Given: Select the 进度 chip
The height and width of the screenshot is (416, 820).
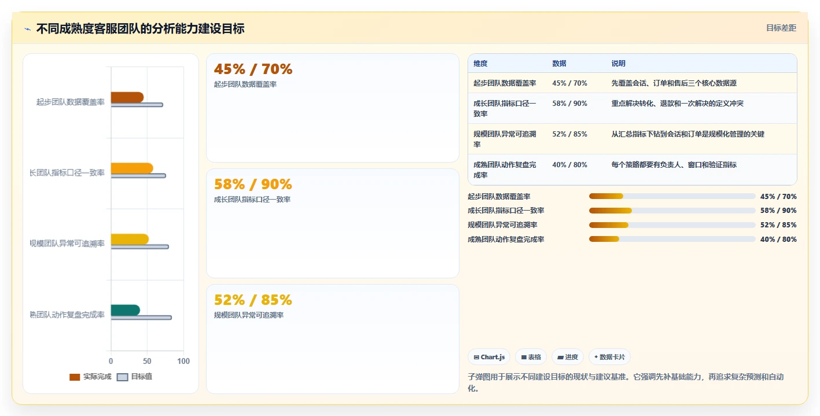Looking at the screenshot, I should coord(568,357).
